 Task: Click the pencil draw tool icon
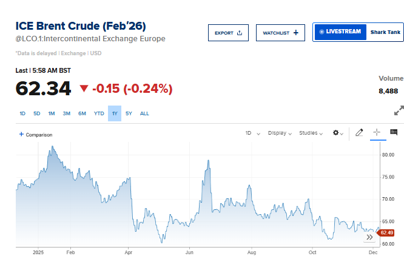(359, 132)
